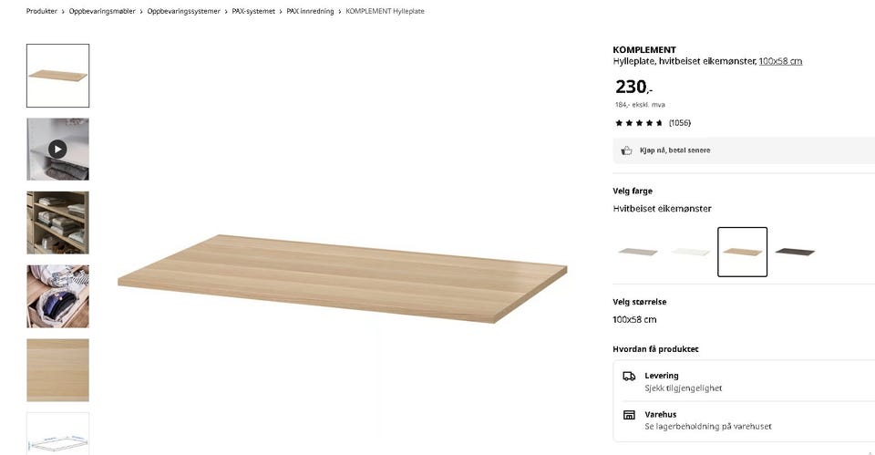This screenshot has width=875, height=455.
Task: View the folded clothes basket thumbnail
Action: click(x=57, y=296)
